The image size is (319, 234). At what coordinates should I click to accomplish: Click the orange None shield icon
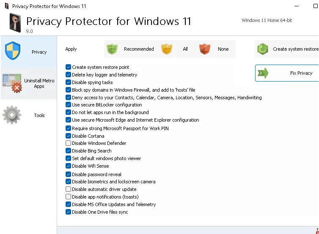pyautogui.click(x=205, y=49)
